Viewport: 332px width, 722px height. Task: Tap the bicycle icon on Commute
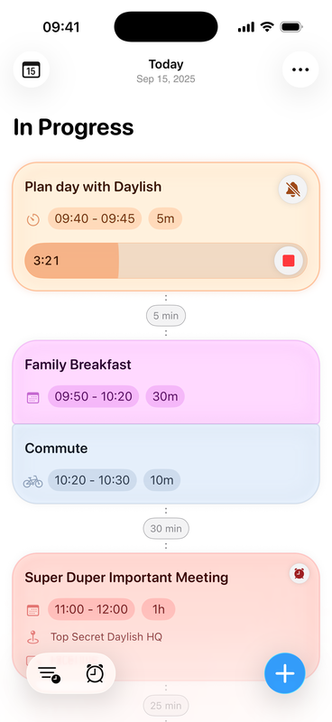[x=32, y=481]
